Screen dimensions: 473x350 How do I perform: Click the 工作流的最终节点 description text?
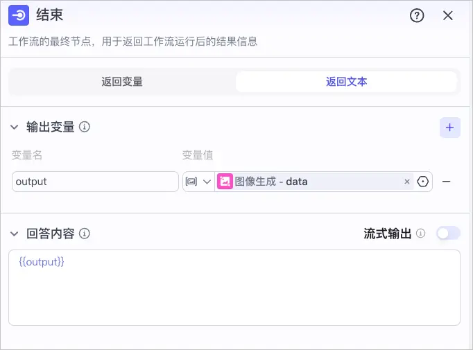[x=132, y=42]
